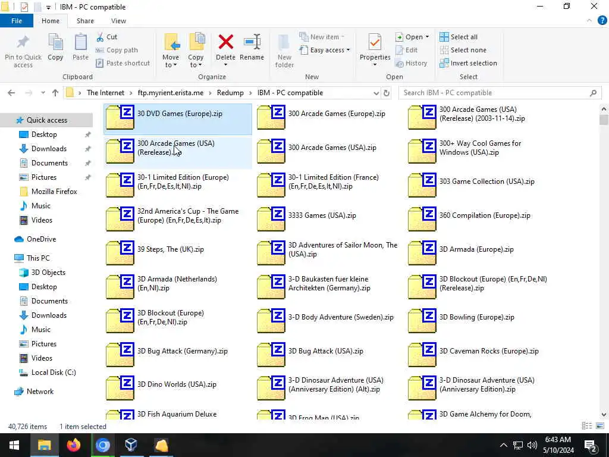Select 3D Bowling (Europe).zip icon

click(422, 320)
